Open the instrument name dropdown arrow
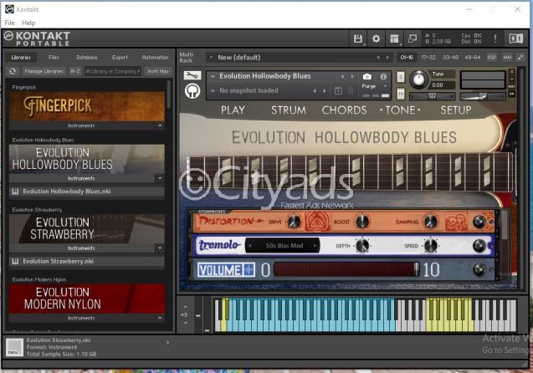Screen dimensions: 533x373 pos(213,76)
